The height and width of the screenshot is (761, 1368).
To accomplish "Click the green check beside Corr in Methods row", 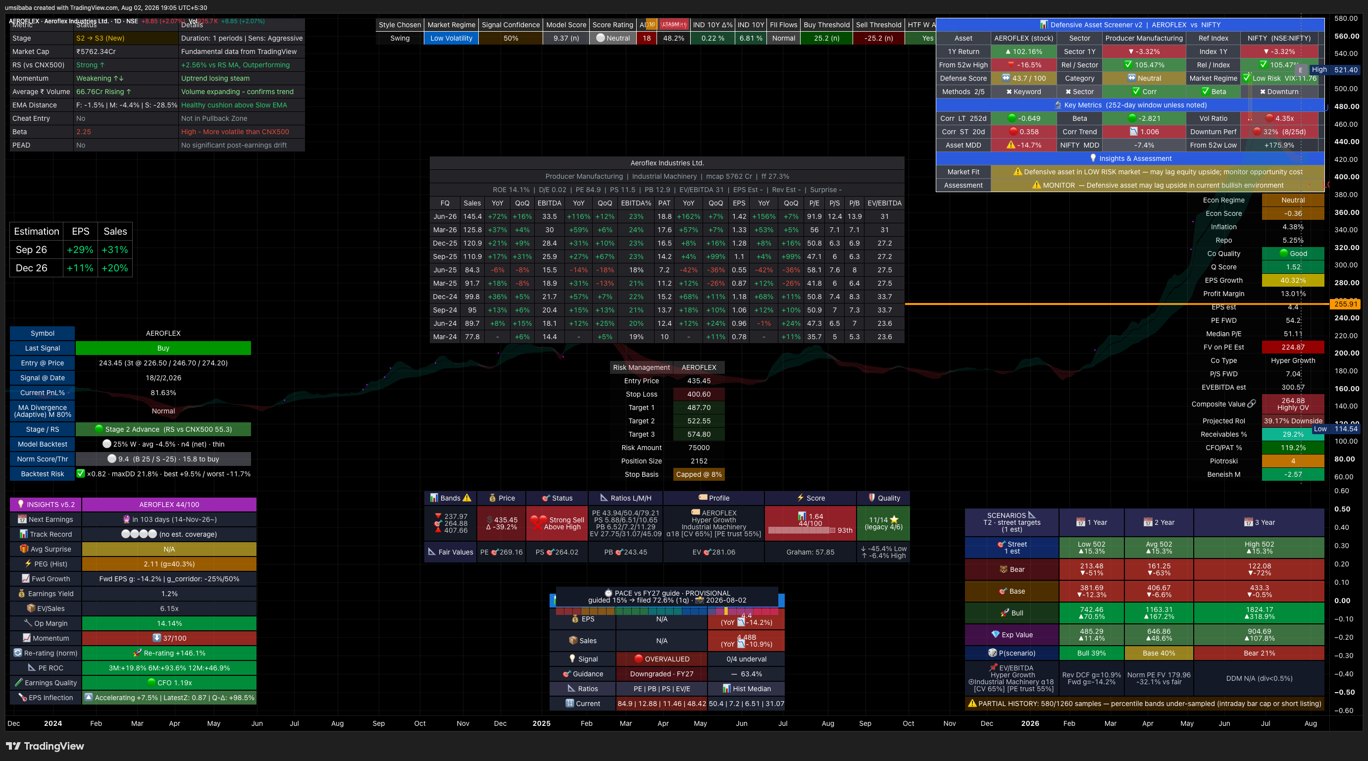I will pos(1136,91).
